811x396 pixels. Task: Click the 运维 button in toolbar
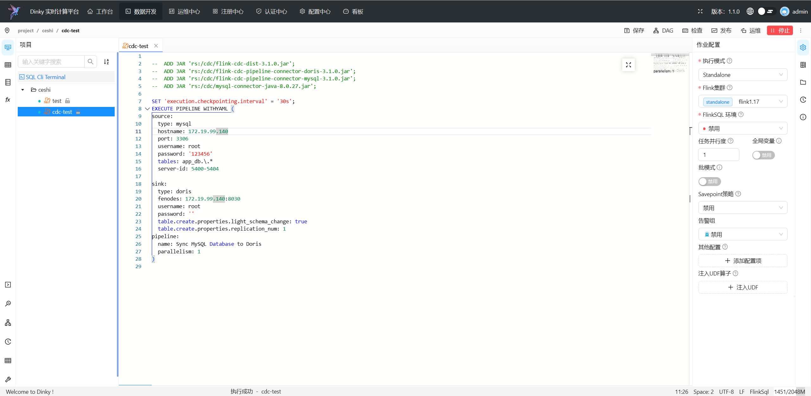[x=751, y=30]
